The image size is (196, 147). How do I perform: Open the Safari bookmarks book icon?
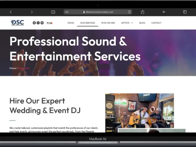[53, 12]
